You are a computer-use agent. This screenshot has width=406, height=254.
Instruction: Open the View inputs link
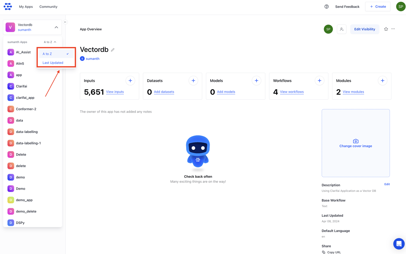pyautogui.click(x=115, y=92)
